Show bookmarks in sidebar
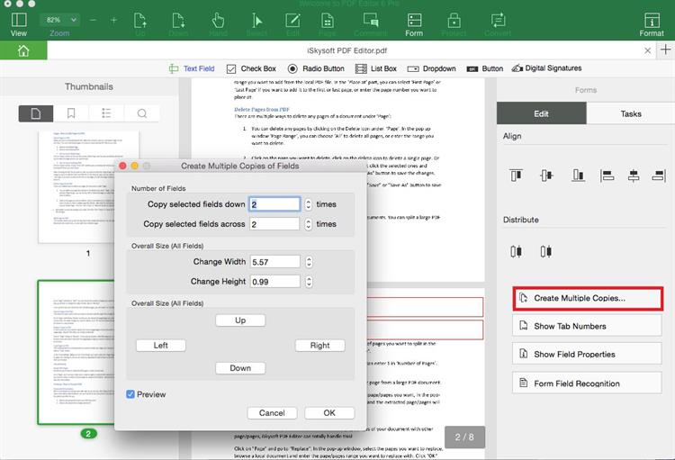675x460 pixels. click(x=71, y=113)
